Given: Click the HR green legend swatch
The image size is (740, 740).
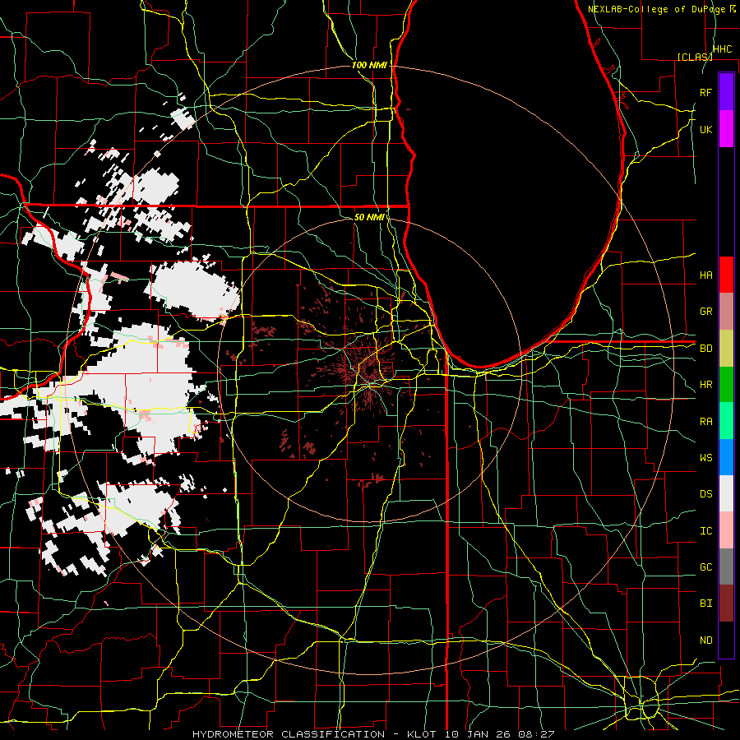Looking at the screenshot, I should point(726,384).
